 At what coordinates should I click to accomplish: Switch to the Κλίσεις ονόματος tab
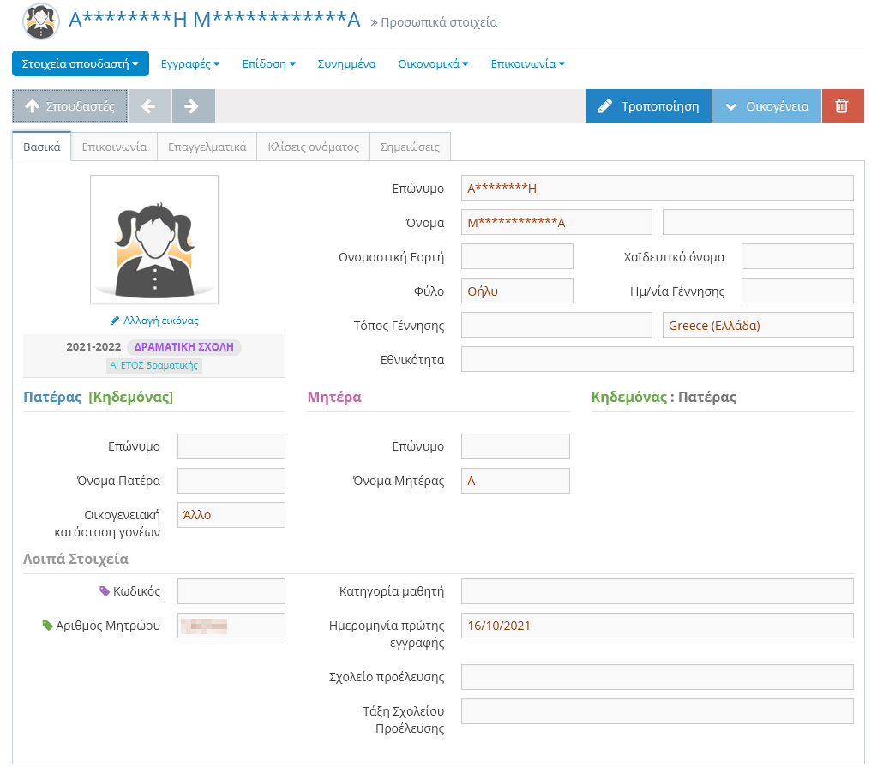[313, 147]
